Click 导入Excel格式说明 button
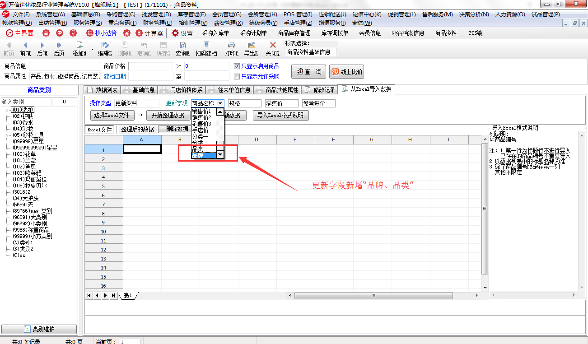 click(281, 115)
